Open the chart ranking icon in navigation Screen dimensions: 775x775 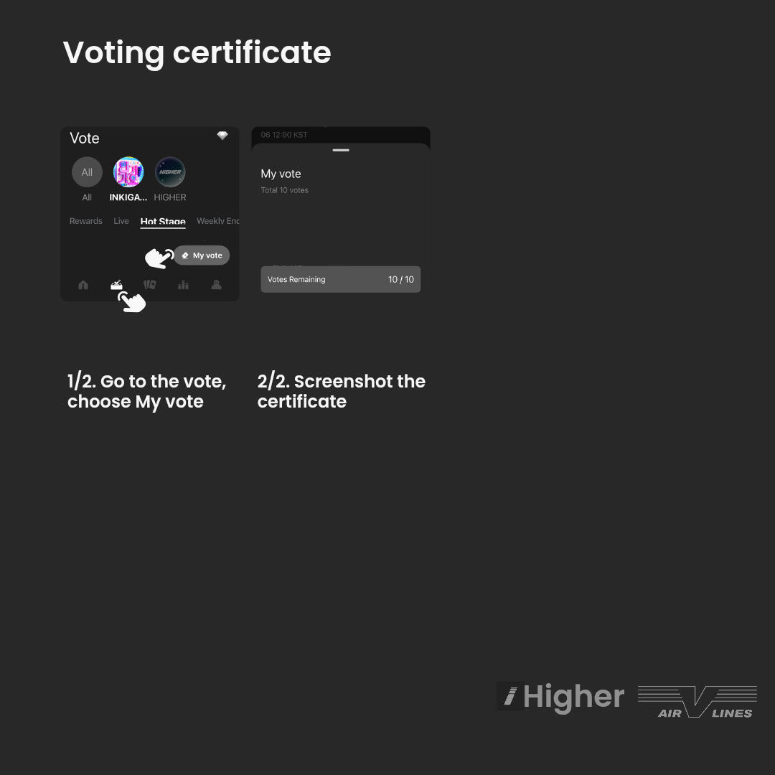(183, 285)
